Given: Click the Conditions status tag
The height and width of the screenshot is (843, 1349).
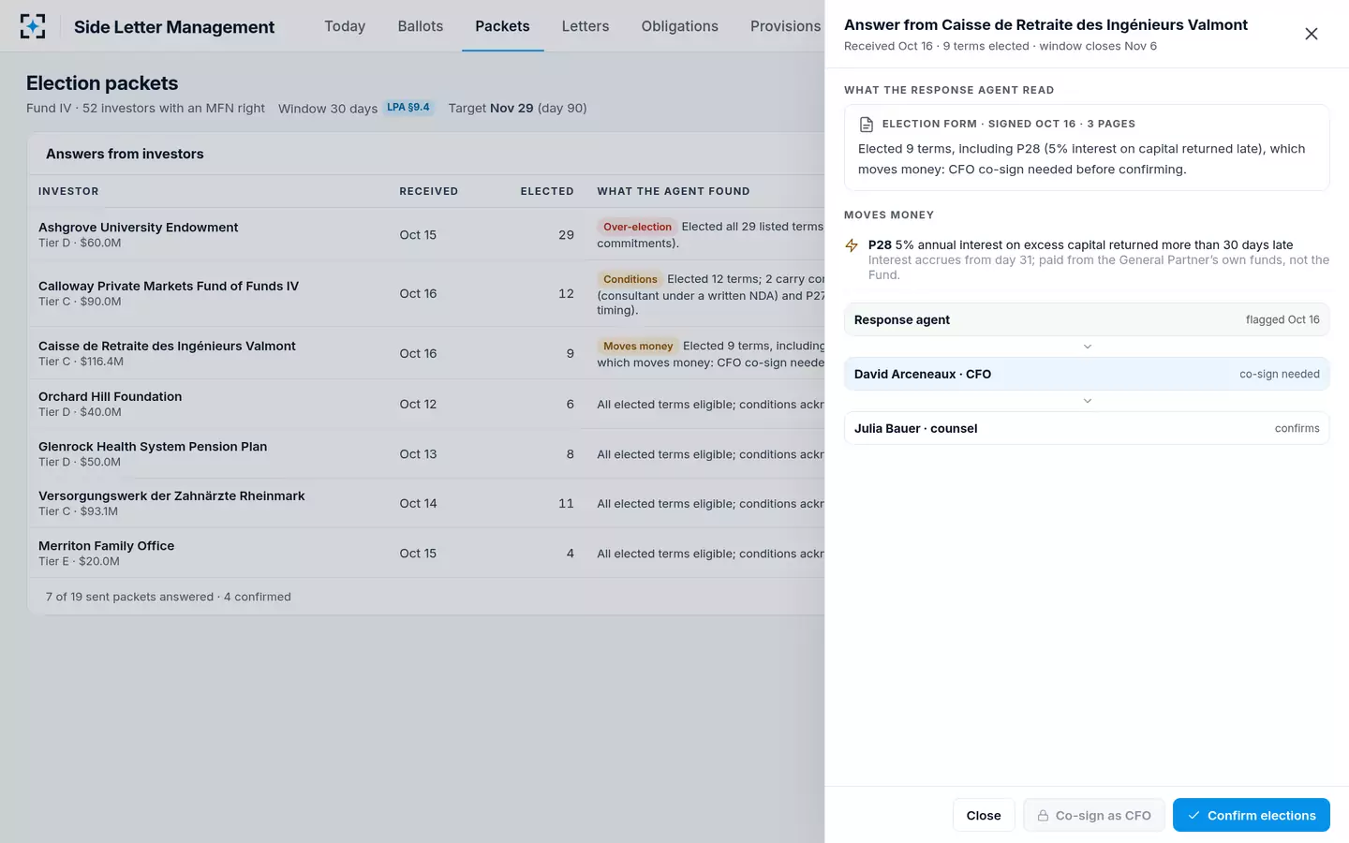Looking at the screenshot, I should (630, 279).
